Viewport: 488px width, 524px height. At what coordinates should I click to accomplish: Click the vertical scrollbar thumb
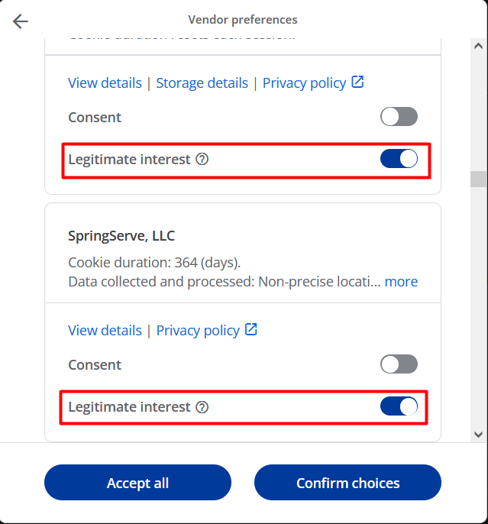(x=478, y=179)
